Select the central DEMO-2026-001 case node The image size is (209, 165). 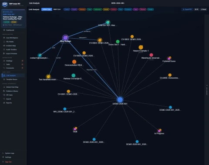120,100
